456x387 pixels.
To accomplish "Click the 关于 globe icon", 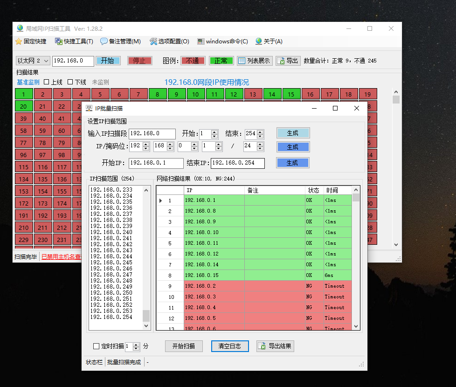I will 259,41.
